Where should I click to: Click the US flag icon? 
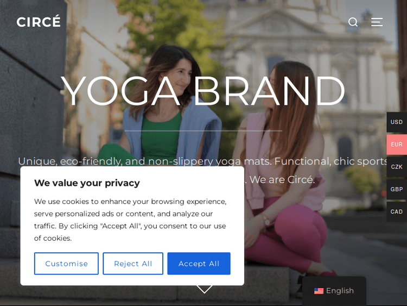click(x=319, y=291)
